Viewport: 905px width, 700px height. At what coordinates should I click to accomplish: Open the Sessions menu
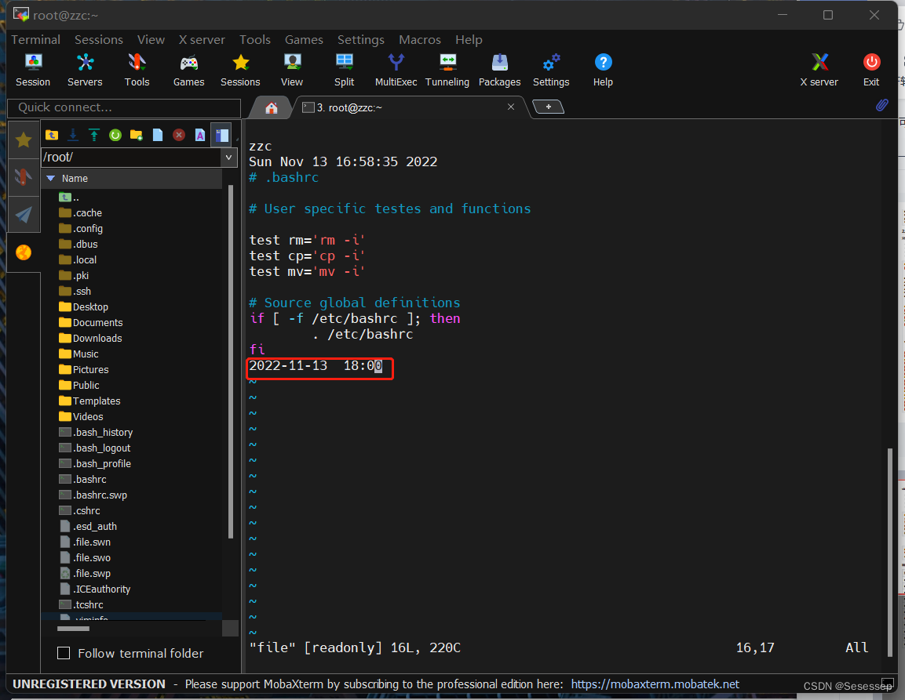99,40
